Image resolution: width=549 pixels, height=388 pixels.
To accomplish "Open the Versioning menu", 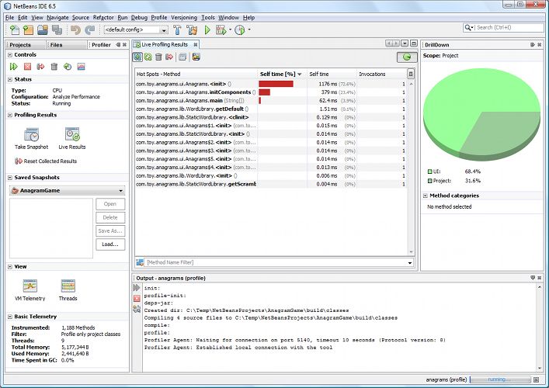I will coord(184,18).
